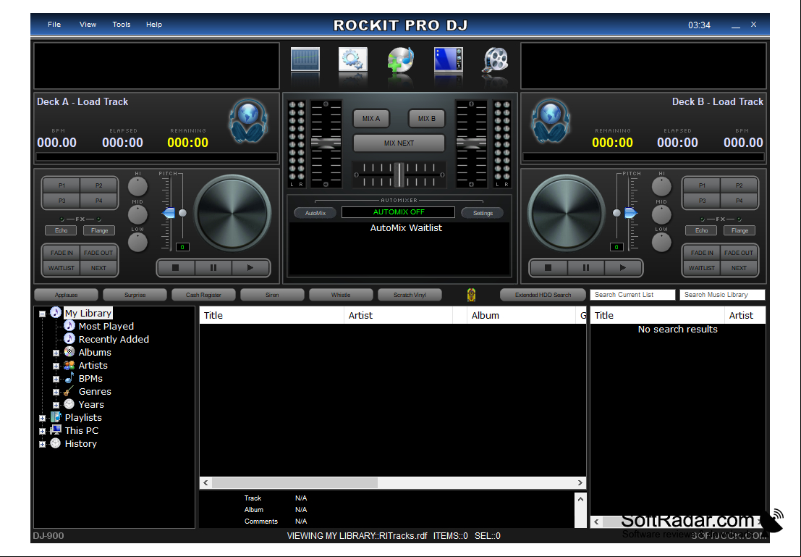Run Extended HDD Search

click(x=543, y=295)
